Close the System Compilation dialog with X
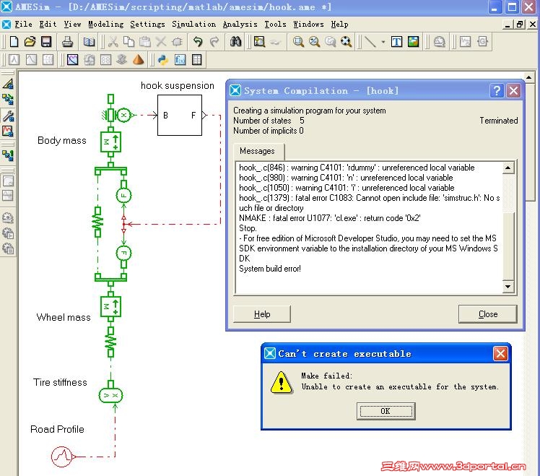 point(513,91)
